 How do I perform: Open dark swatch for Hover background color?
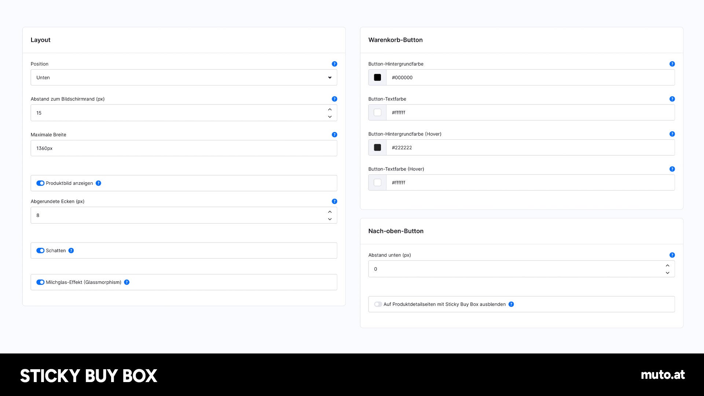pos(377,147)
